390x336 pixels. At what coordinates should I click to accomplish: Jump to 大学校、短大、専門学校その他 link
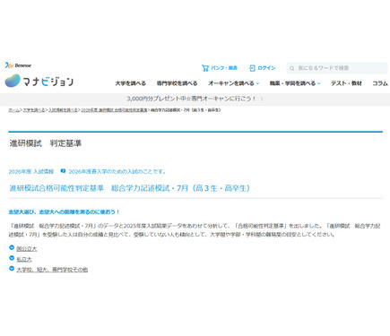(52, 270)
